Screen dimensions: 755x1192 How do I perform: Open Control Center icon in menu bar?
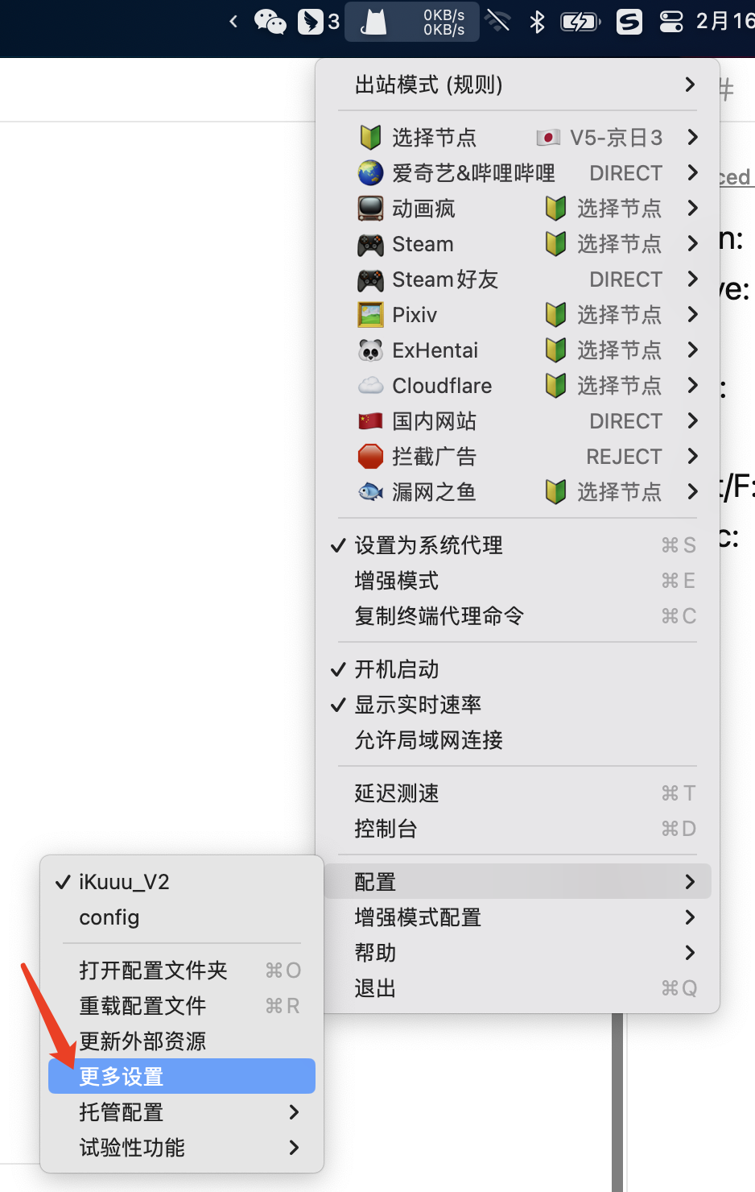[671, 22]
